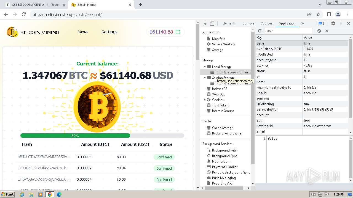Open the Manifest item
Viewport: 353px width, 198px height.
(218, 39)
